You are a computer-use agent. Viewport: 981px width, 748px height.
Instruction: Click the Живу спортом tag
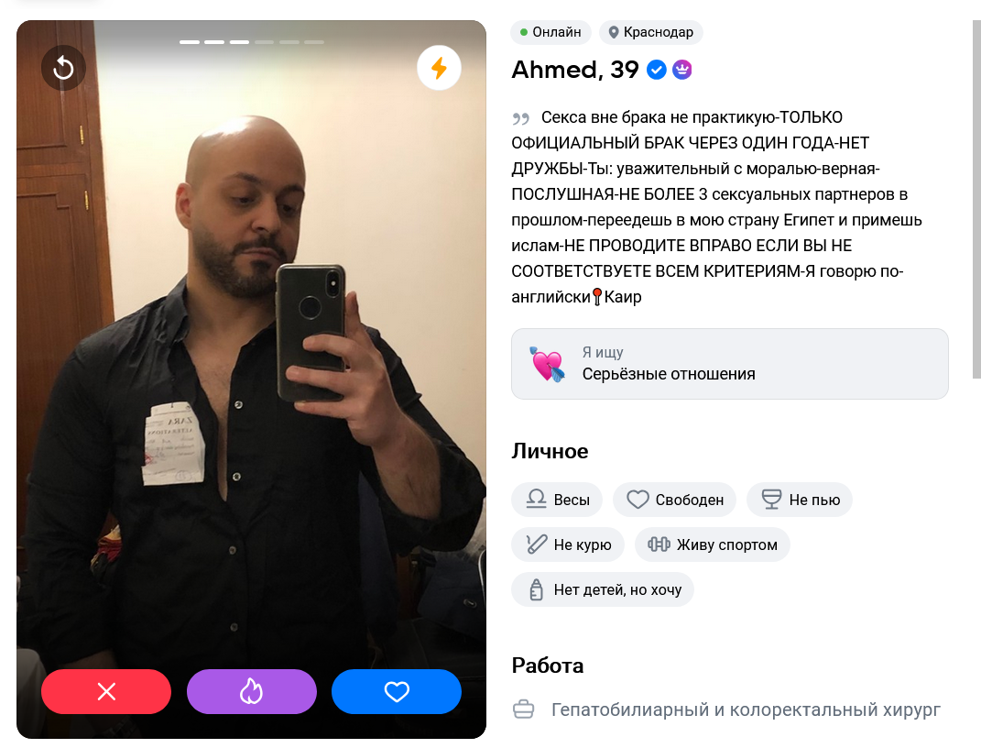[713, 544]
